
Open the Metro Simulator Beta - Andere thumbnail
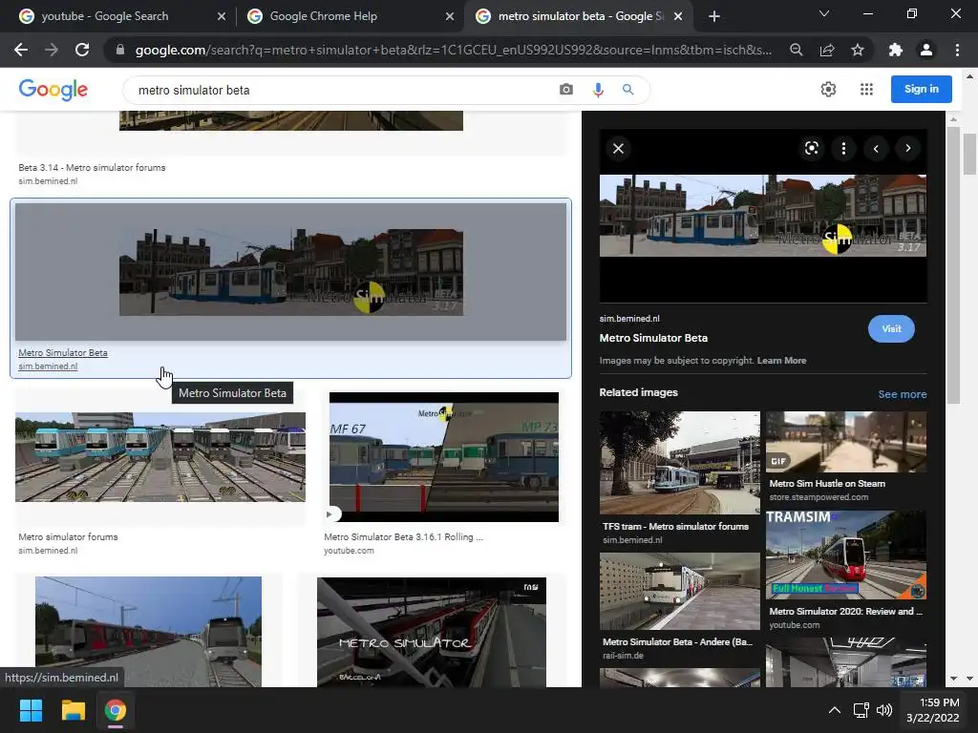(680, 591)
